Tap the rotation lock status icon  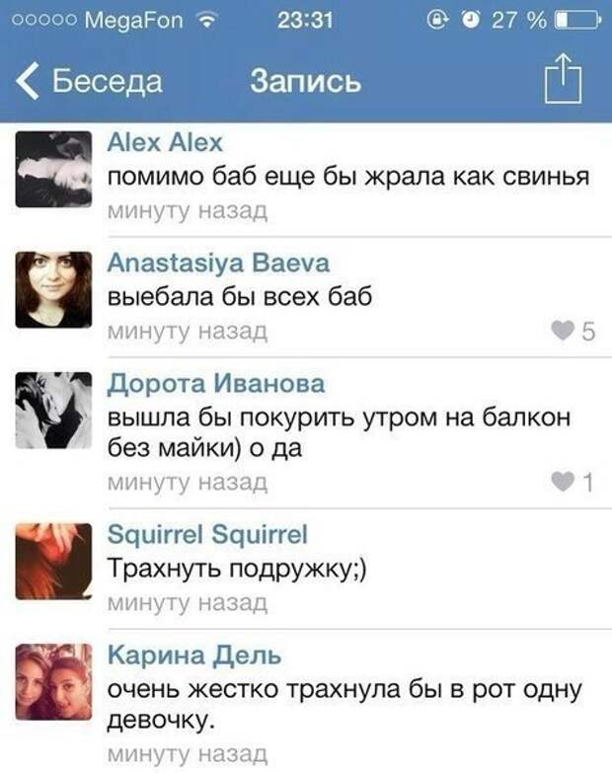(x=437, y=20)
